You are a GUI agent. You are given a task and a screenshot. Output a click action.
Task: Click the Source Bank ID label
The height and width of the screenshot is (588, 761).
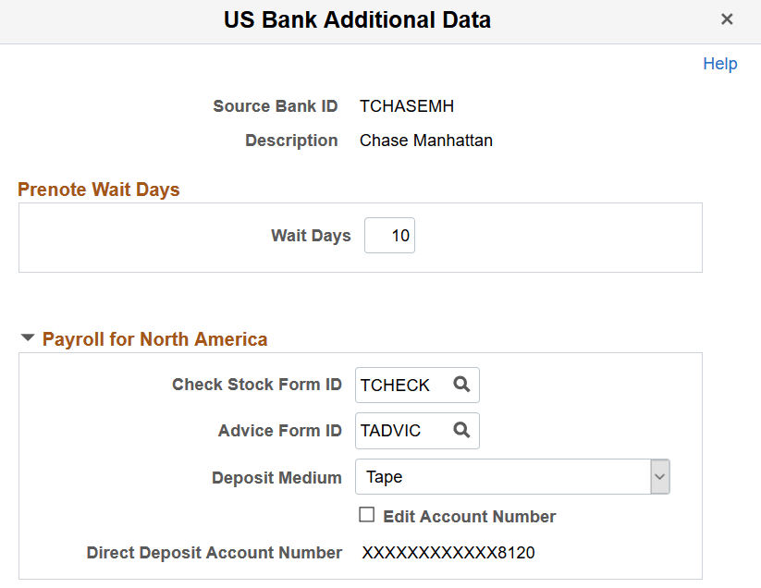tap(275, 105)
